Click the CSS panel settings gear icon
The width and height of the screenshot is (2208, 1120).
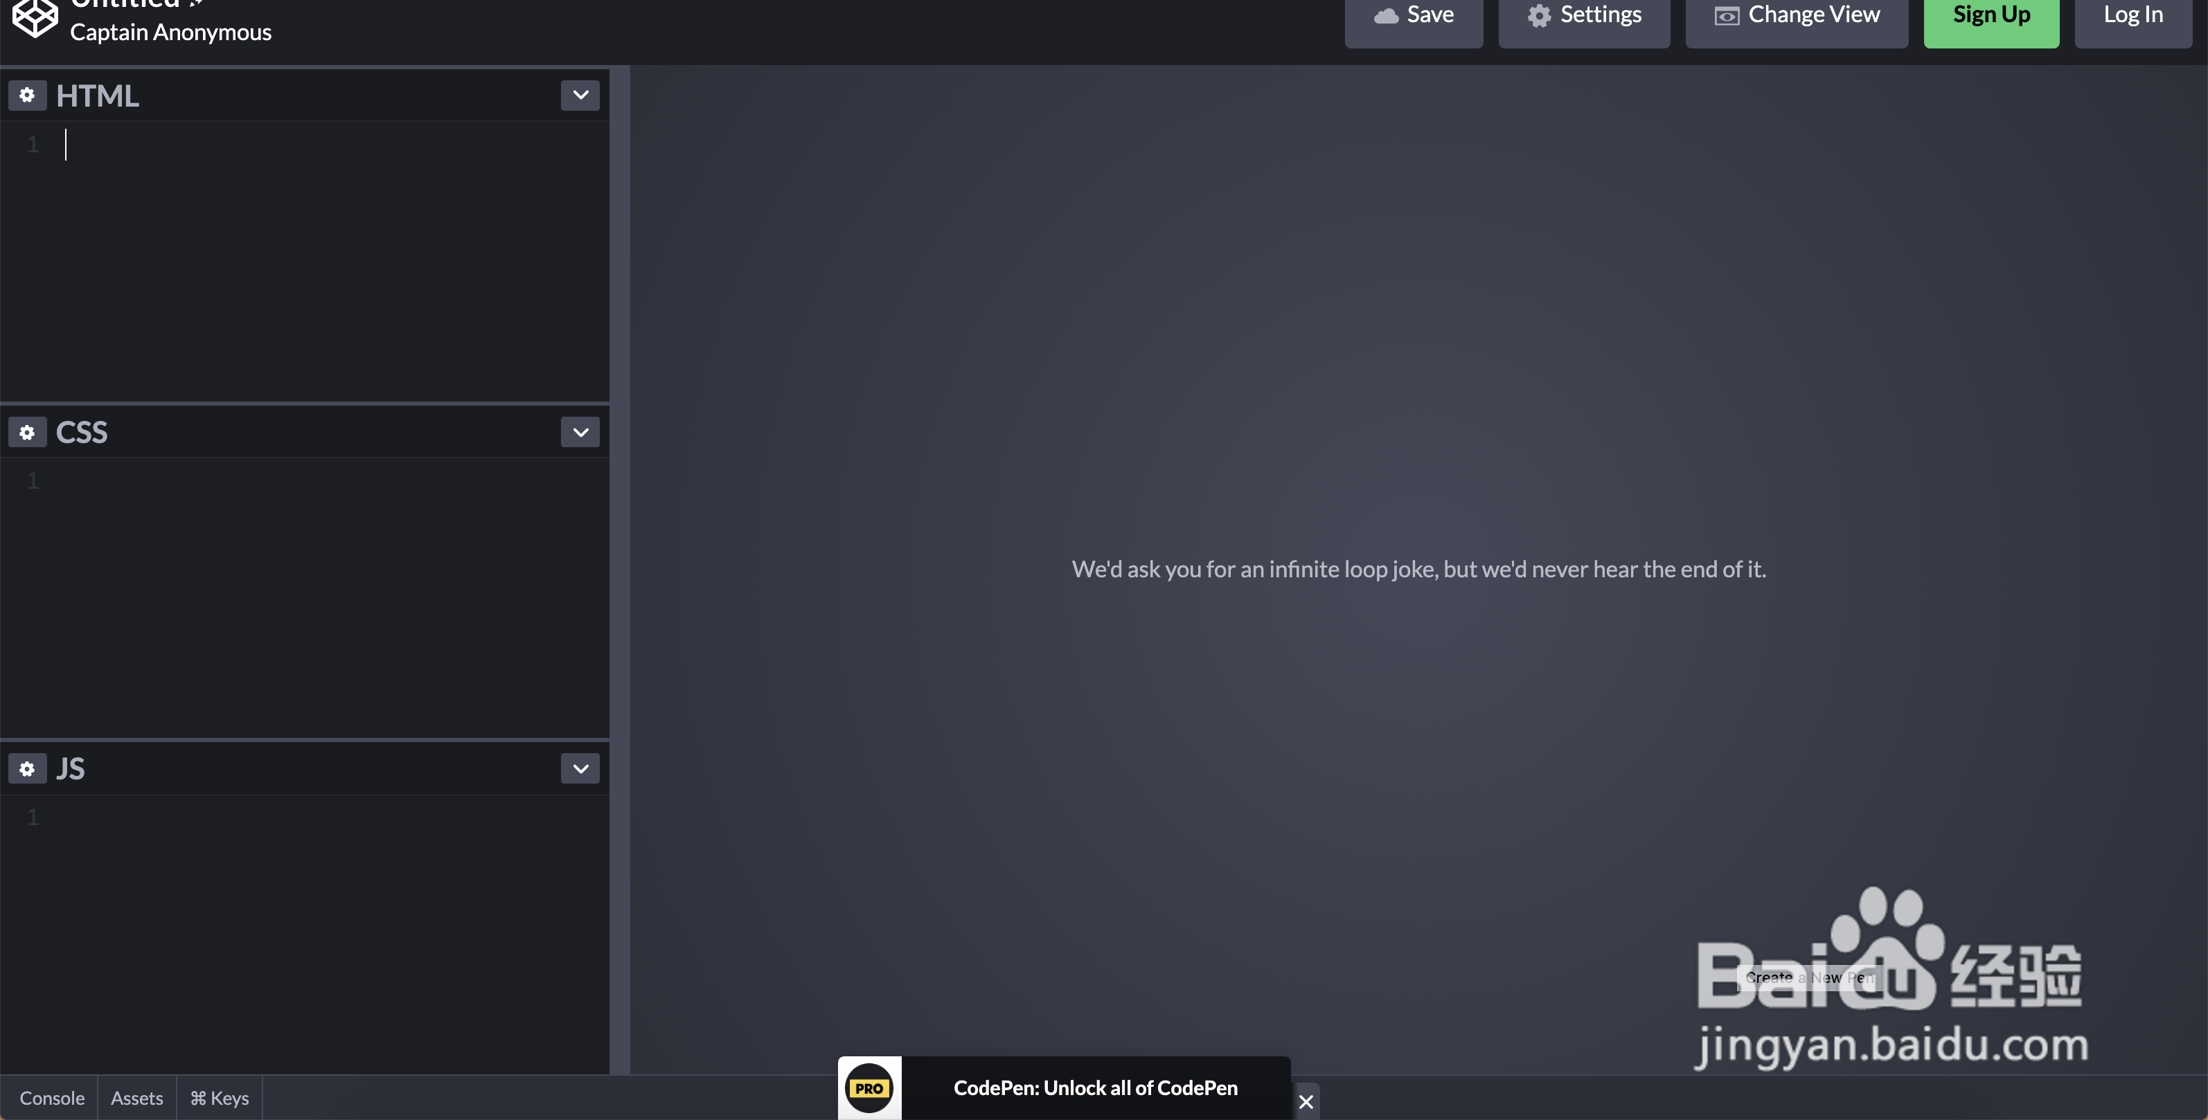[x=26, y=431]
